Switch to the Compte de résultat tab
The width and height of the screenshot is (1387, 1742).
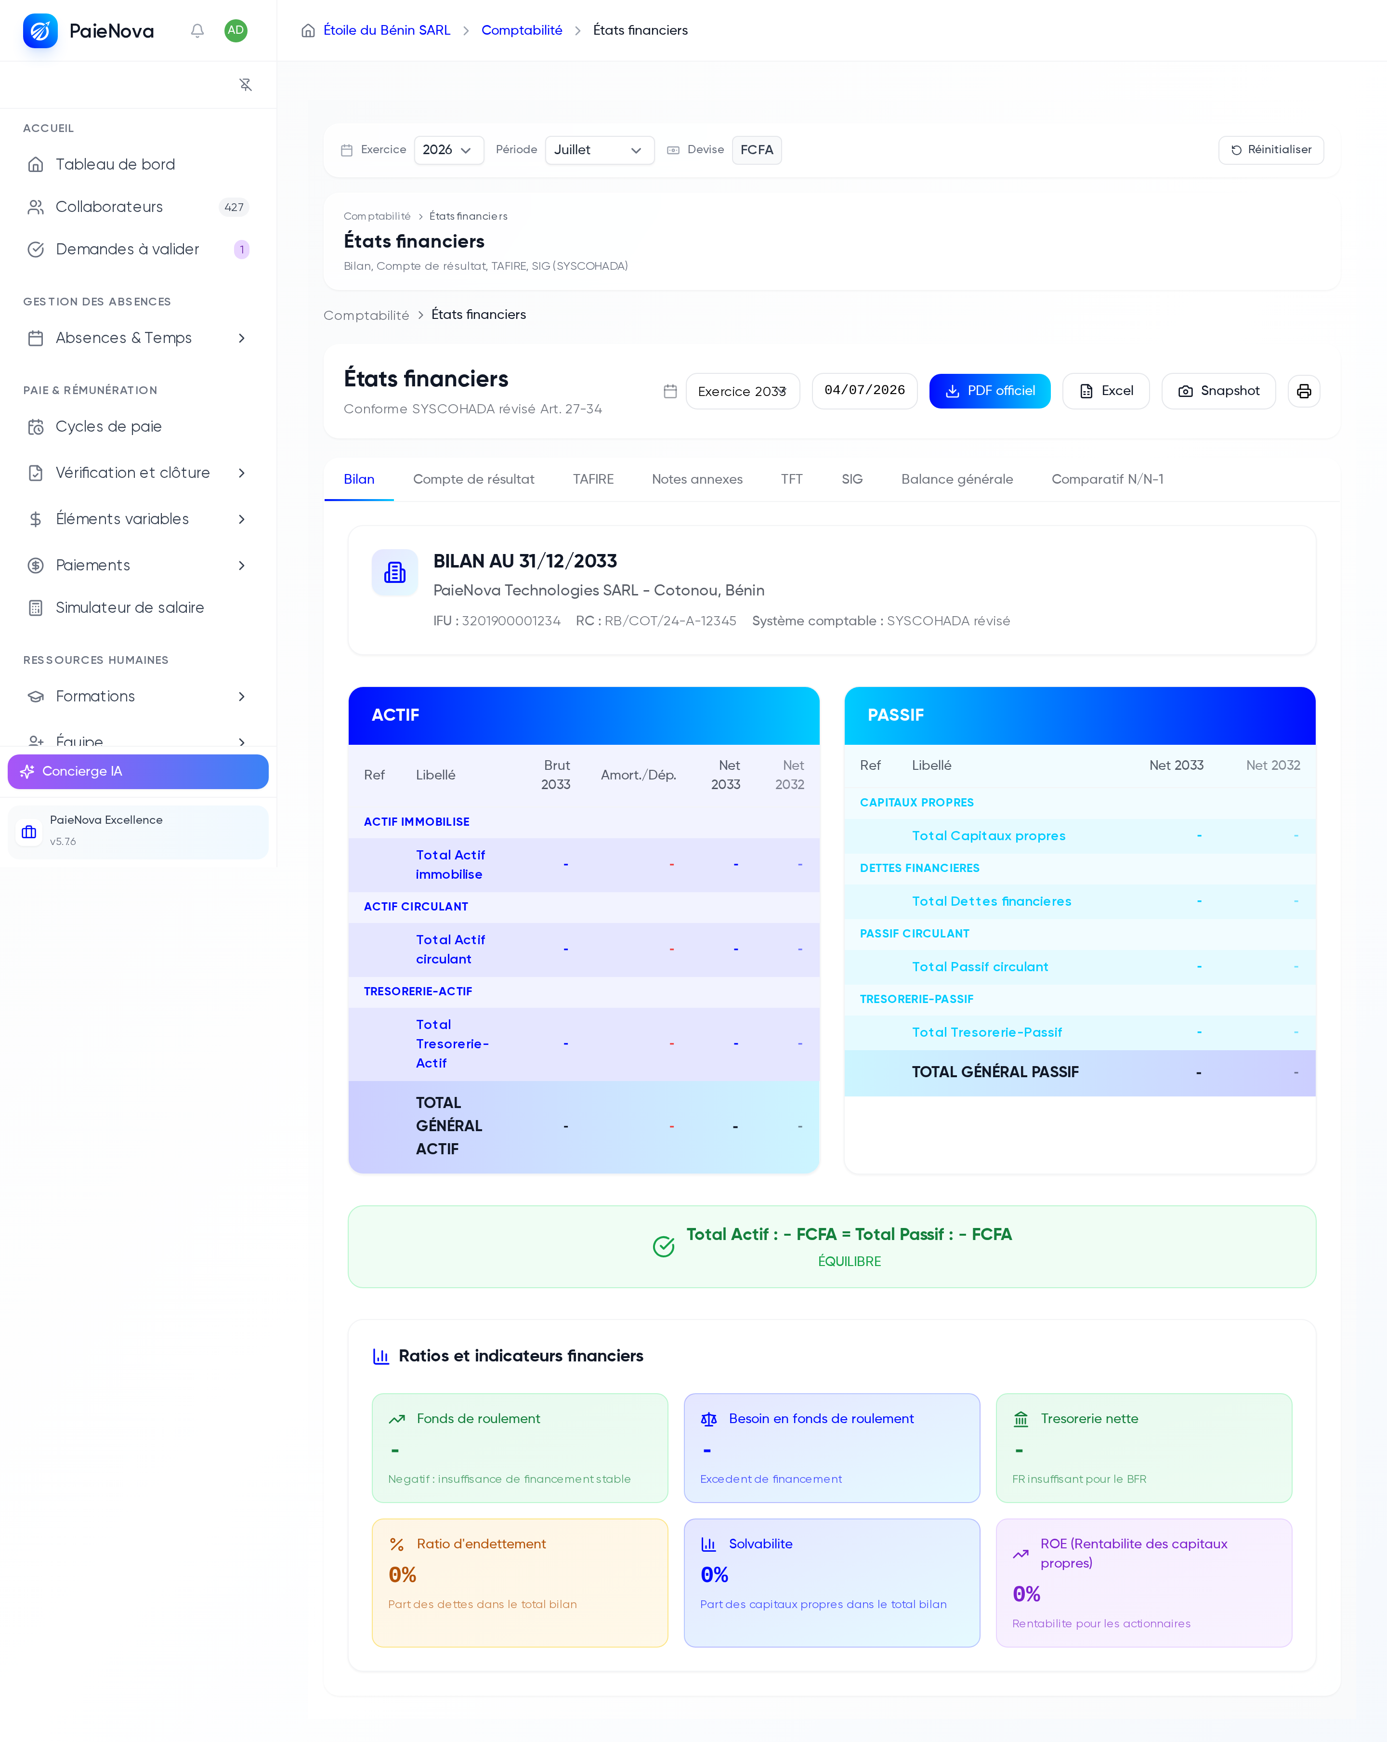[x=473, y=479]
